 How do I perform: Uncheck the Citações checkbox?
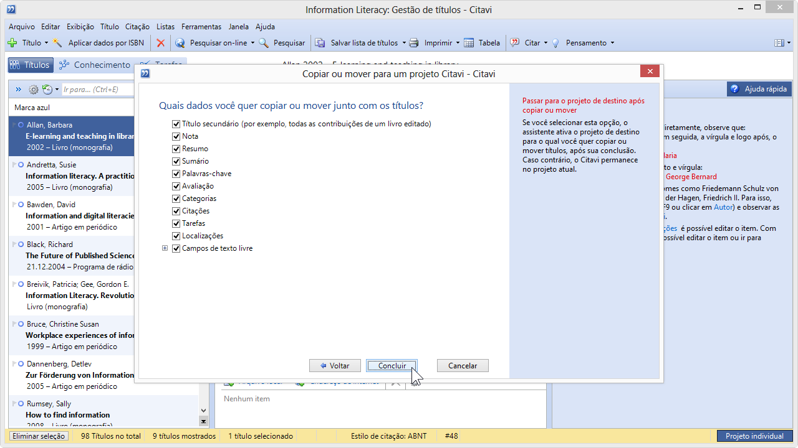tap(176, 211)
